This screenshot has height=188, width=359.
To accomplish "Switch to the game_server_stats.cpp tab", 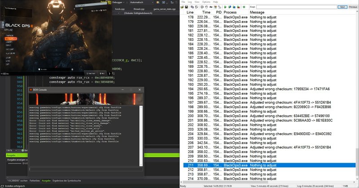I will (x=164, y=9).
